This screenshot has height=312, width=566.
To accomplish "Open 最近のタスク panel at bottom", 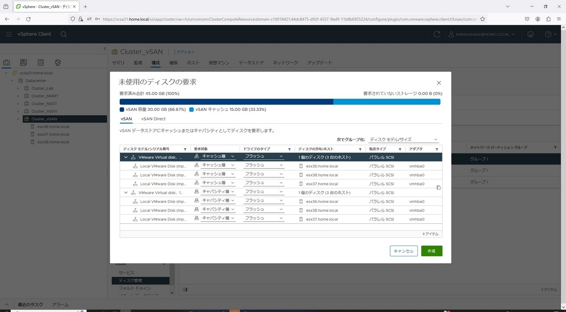I will tap(30, 304).
